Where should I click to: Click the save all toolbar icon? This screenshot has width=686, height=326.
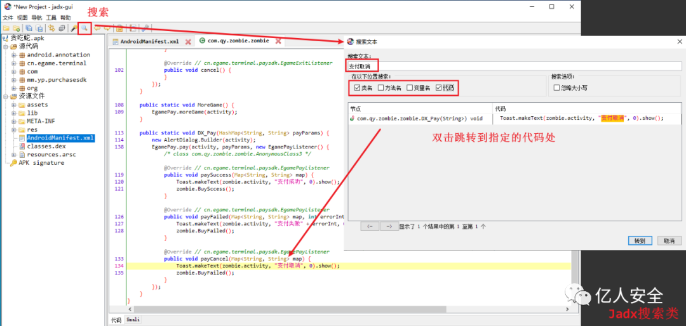(29, 29)
